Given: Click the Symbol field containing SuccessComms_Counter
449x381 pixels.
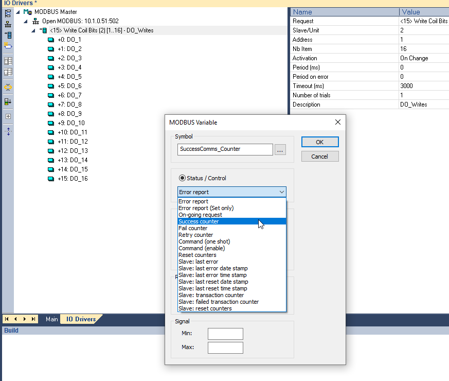Looking at the screenshot, I should [225, 149].
